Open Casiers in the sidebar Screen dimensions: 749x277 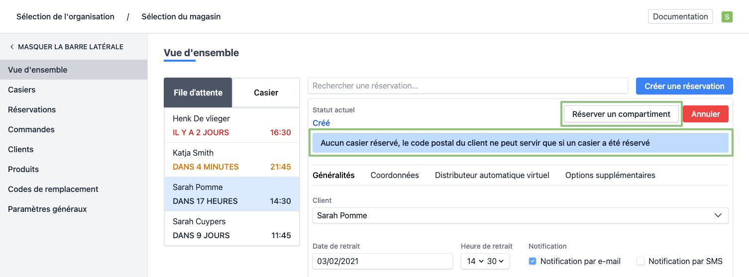click(22, 90)
